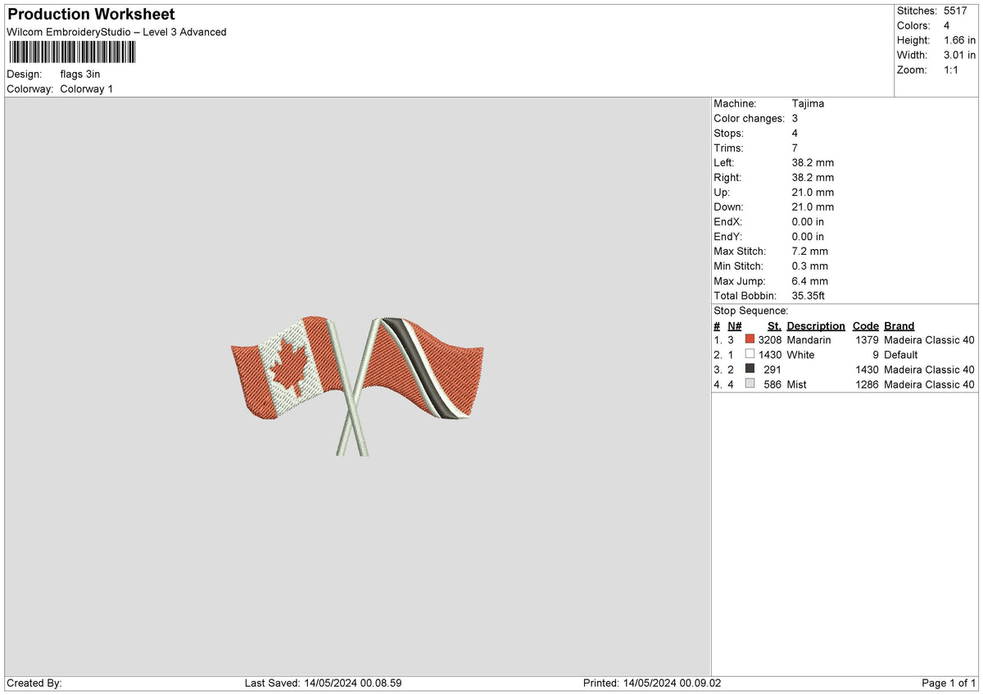Select the design name 'flags 3in'

click(x=80, y=74)
